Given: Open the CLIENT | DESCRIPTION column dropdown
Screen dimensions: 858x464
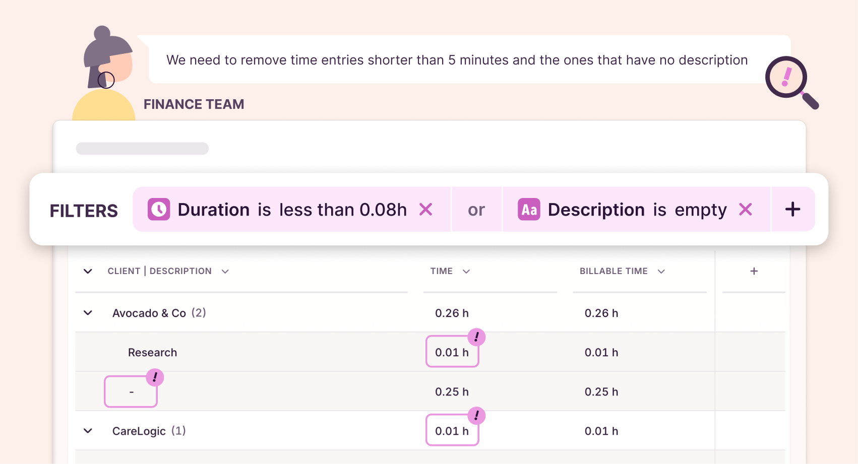Looking at the screenshot, I should tap(225, 271).
